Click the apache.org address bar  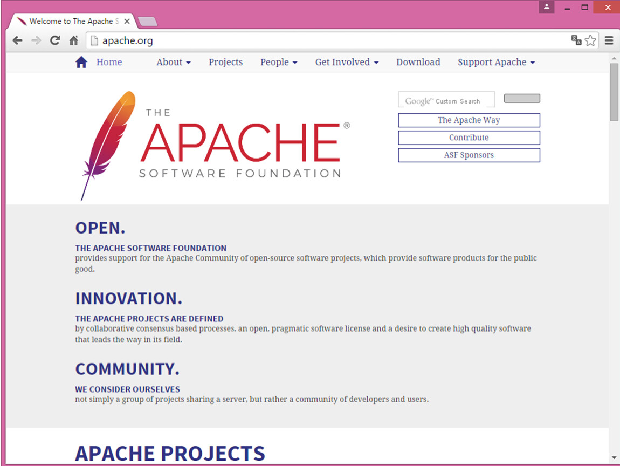(323, 40)
